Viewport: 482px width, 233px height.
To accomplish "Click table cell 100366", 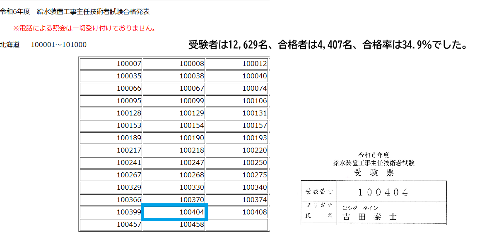I will [111, 200].
